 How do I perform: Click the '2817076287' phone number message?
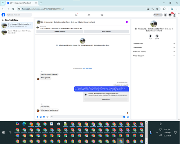pyautogui.click(x=45, y=107)
